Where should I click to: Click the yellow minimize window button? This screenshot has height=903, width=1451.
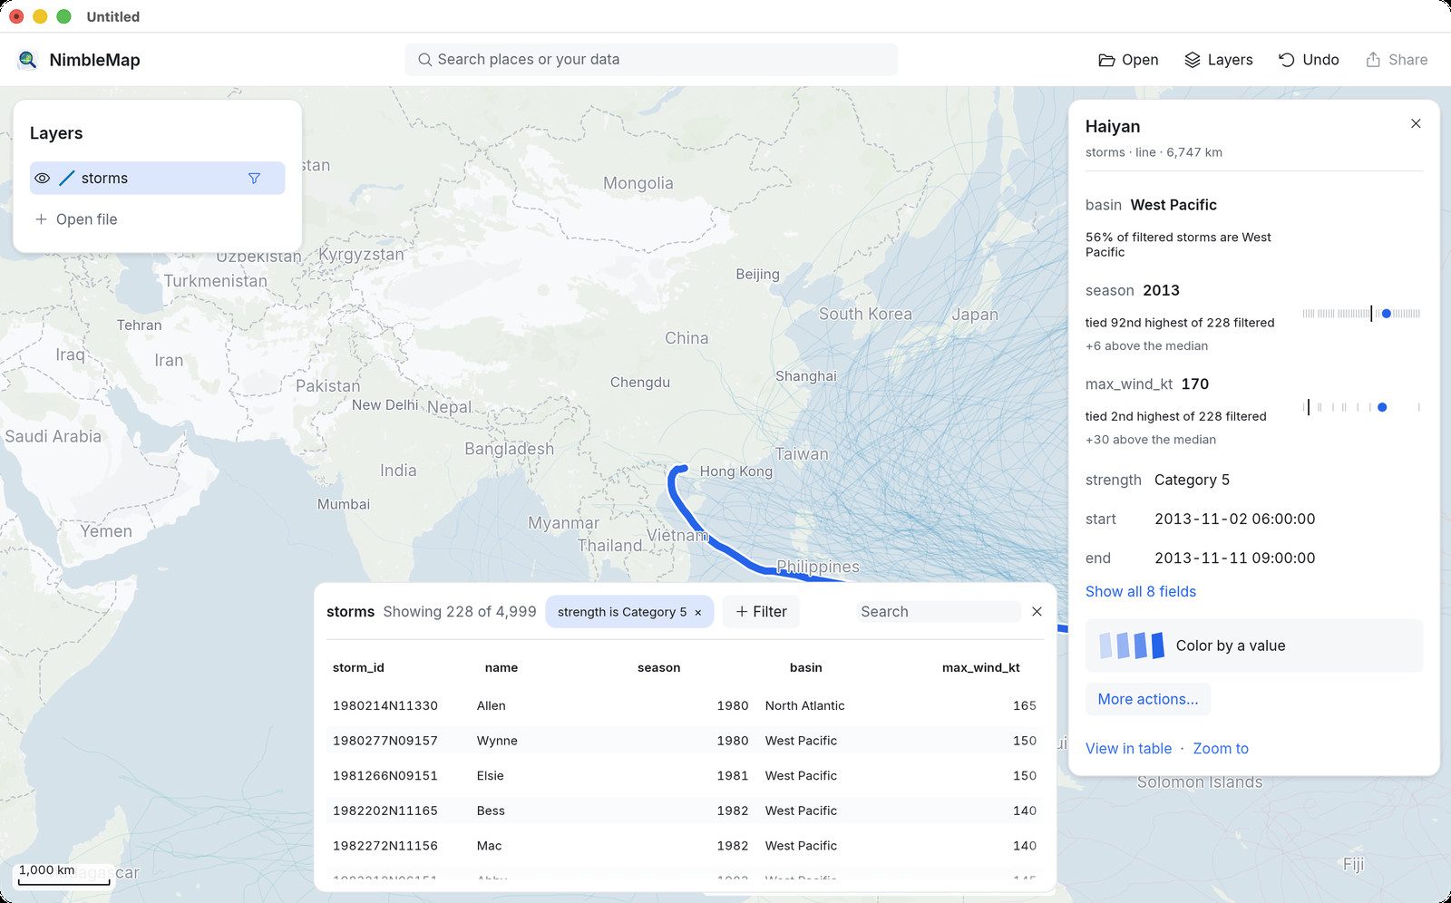(x=40, y=16)
